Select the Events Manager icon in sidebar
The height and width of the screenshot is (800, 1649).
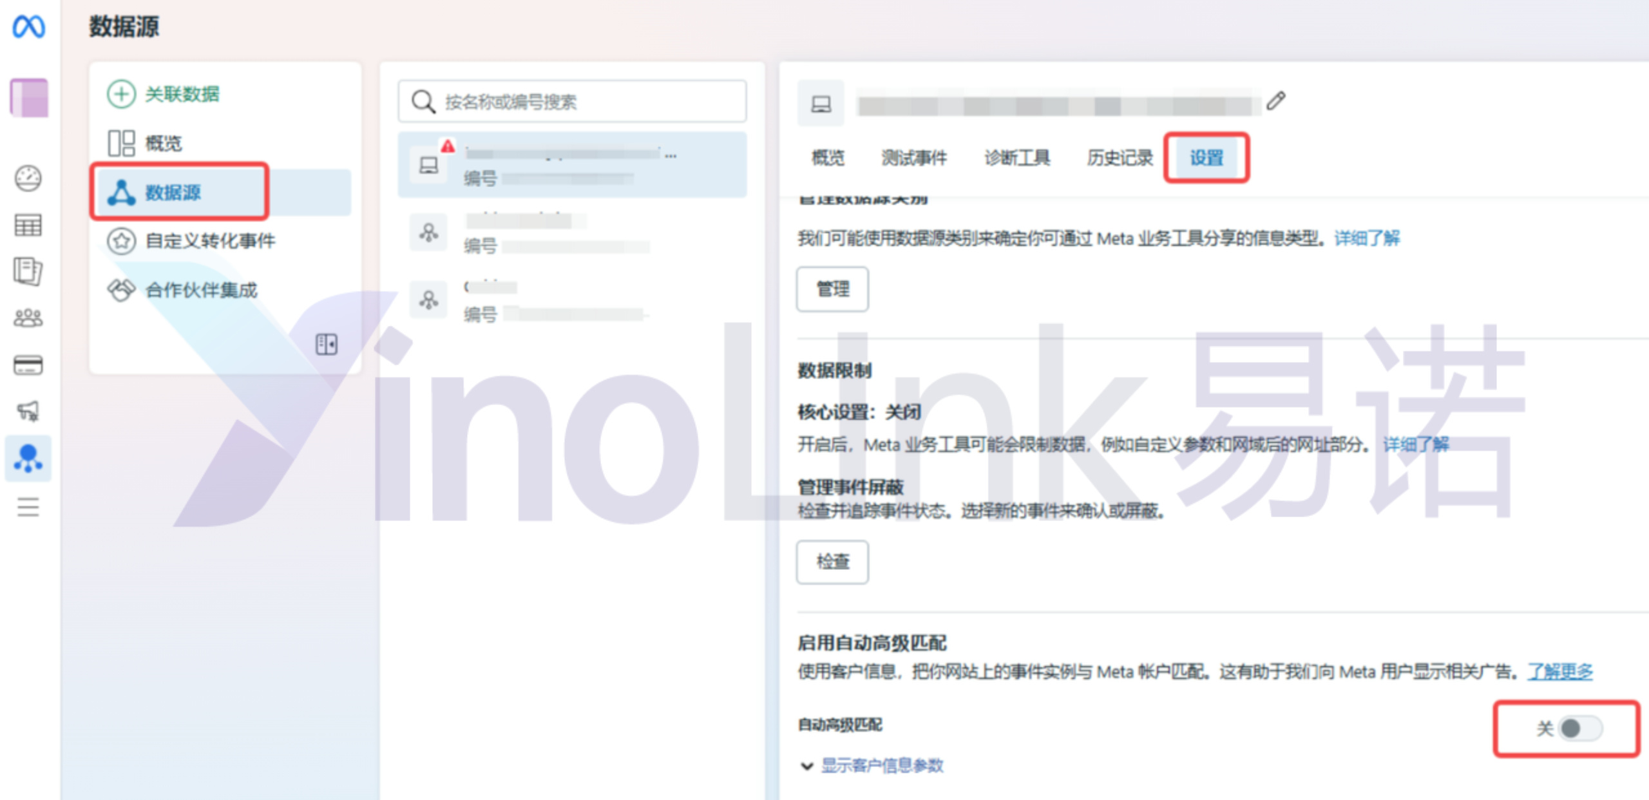click(x=28, y=458)
